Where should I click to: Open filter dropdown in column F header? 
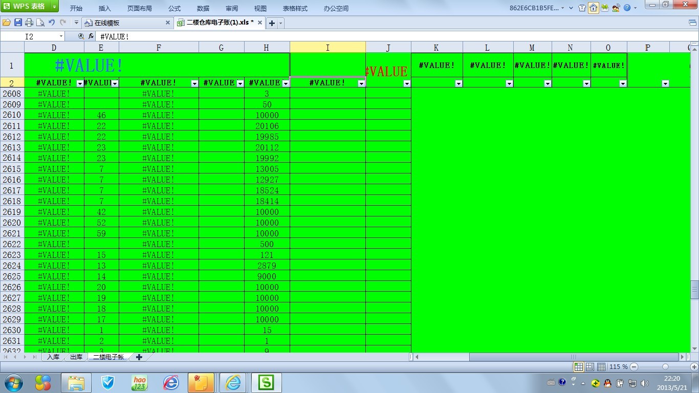tap(194, 83)
